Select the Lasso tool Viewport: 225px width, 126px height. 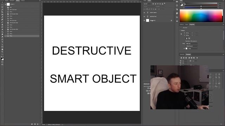pos(2,7)
